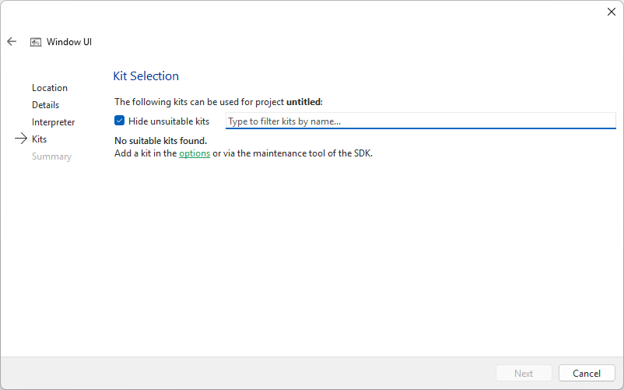Click the greyed-out Summary step
Image resolution: width=624 pixels, height=390 pixels.
(51, 156)
